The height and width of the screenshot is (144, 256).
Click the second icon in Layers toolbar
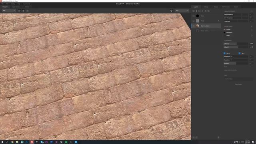tap(196, 11)
